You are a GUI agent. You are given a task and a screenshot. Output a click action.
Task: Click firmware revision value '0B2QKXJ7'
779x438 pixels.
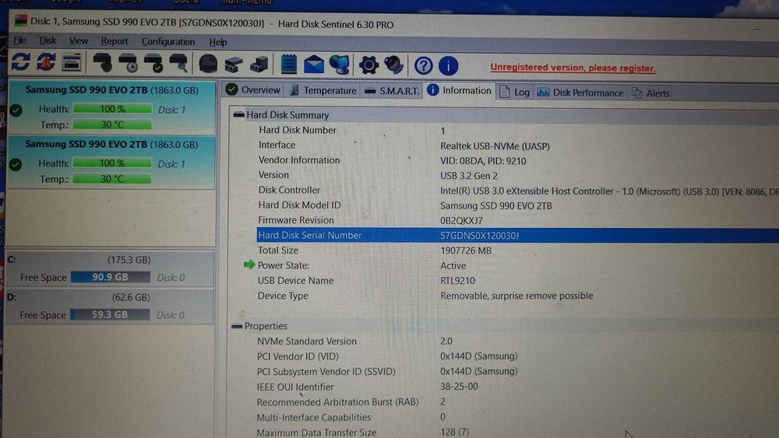pos(461,221)
